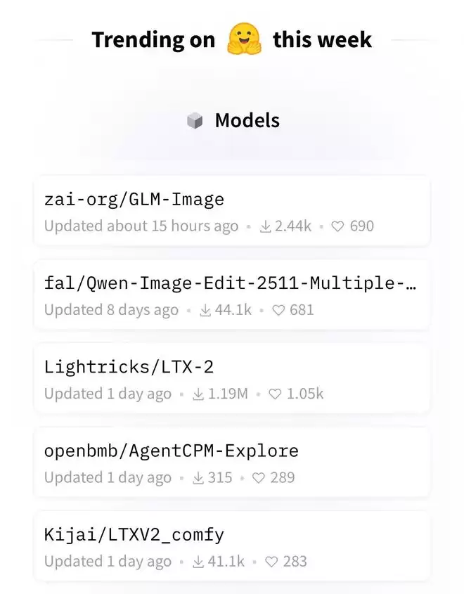Select the openbmb/AgentCPM-Explore model title
The image size is (464, 594).
(x=172, y=451)
